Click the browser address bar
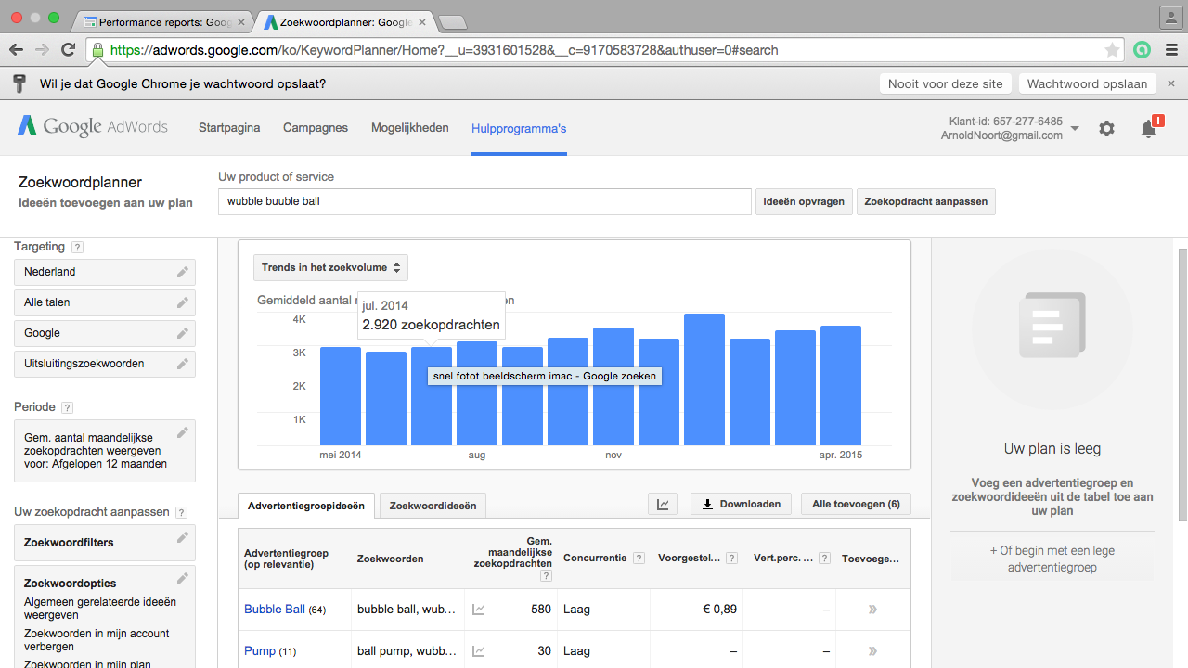Viewport: 1188px width, 668px height. [x=603, y=50]
